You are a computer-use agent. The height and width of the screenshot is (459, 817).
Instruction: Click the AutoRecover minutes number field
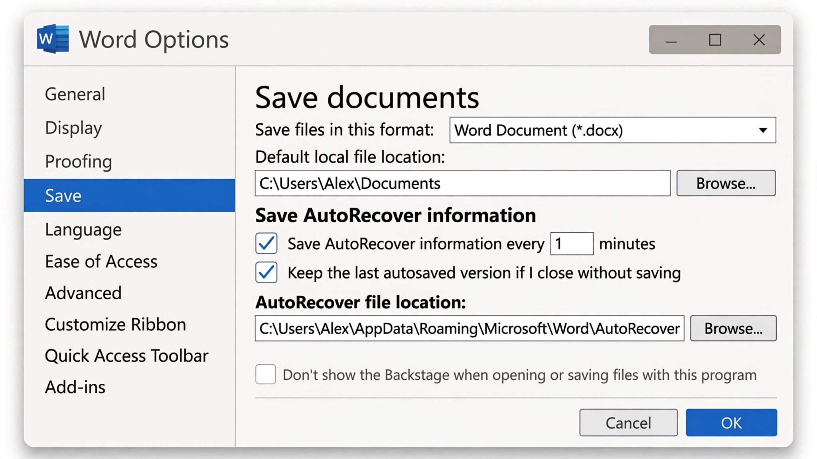pos(572,243)
